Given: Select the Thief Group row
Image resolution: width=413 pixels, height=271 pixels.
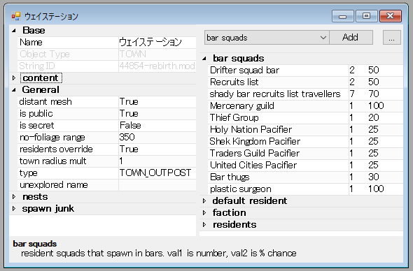Looking at the screenshot, I should [x=305, y=118].
